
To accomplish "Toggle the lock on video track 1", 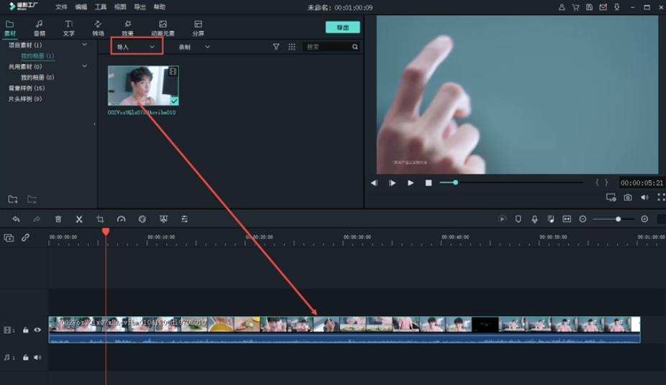I will [x=26, y=330].
